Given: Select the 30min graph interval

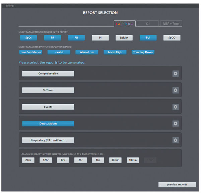Looking at the screenshot, I should (115, 160).
